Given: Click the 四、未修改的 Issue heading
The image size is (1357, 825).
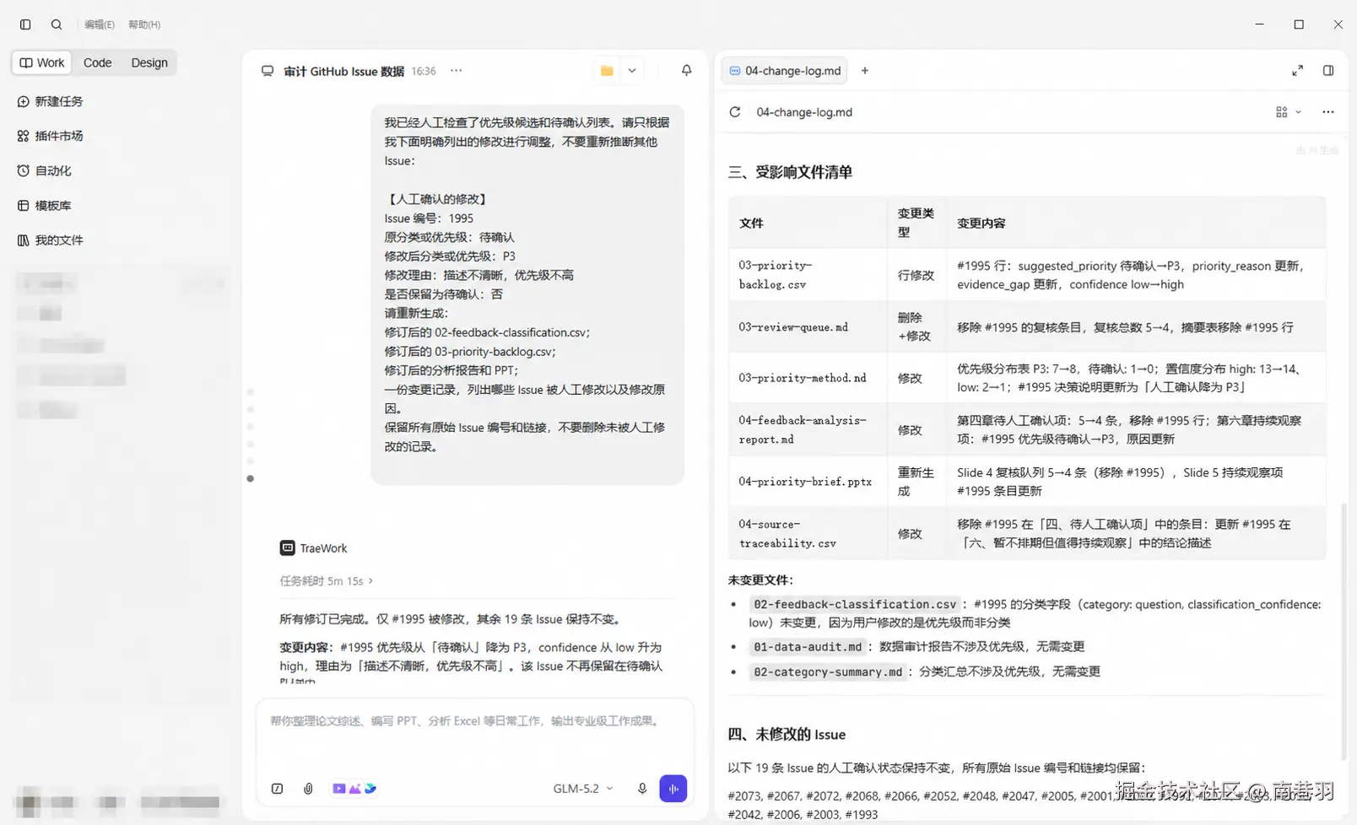Looking at the screenshot, I should [787, 735].
